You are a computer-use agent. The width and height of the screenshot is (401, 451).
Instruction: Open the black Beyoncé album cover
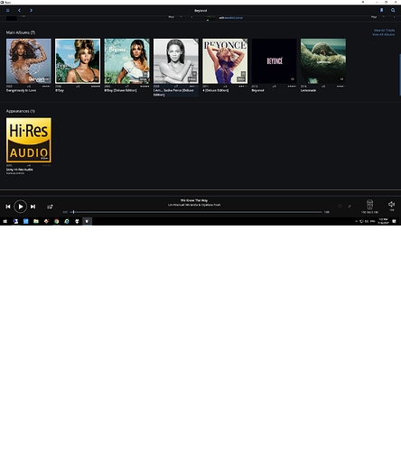(x=274, y=61)
